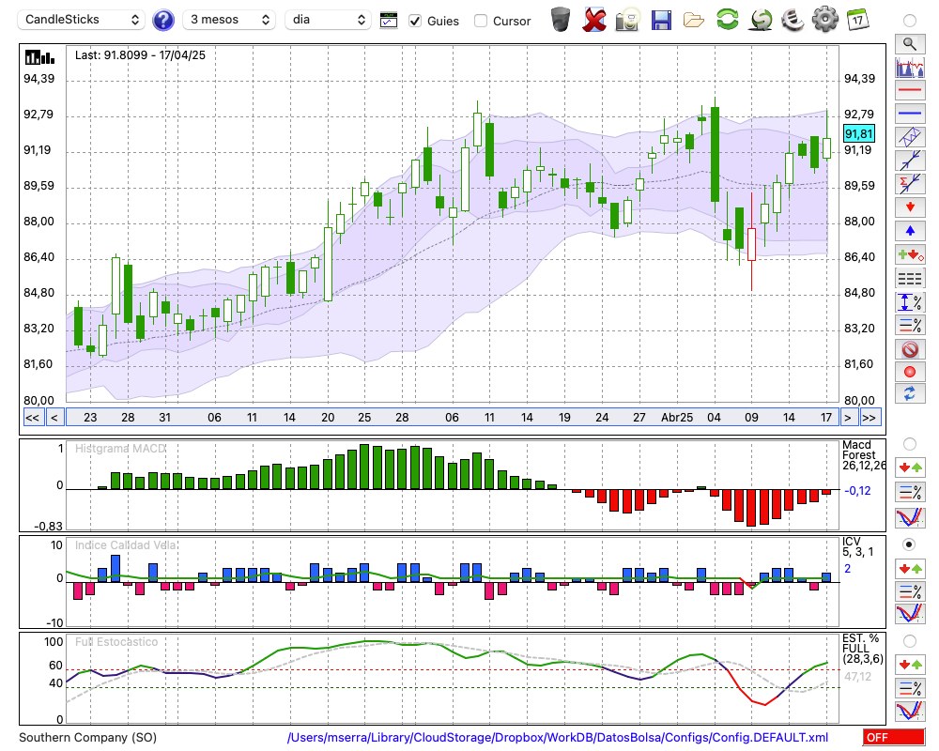
Task: Click ICV panel lines percent icon
Action: 910,591
